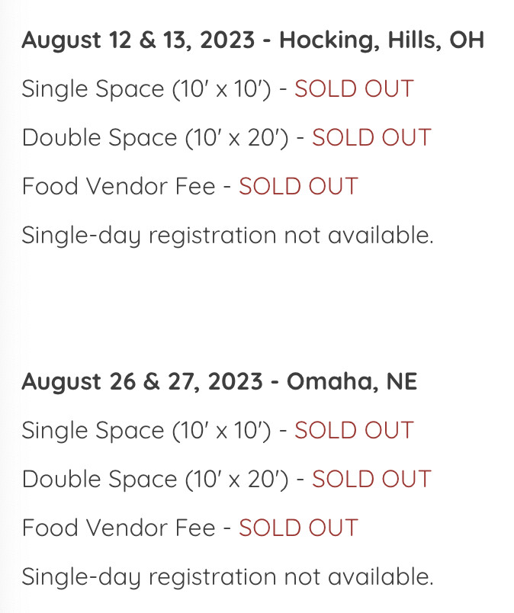Viewport: 514px width, 613px height.
Task: Click the Omaha, NE location text
Action: tap(352, 380)
